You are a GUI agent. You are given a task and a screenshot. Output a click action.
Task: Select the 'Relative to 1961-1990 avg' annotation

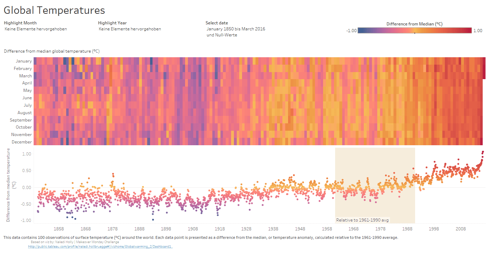pyautogui.click(x=363, y=220)
